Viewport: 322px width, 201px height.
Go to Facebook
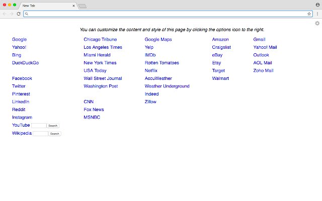tap(22, 78)
